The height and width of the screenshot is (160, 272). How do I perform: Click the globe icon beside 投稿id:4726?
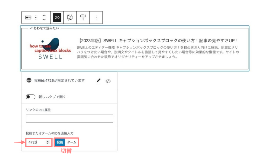point(29,80)
